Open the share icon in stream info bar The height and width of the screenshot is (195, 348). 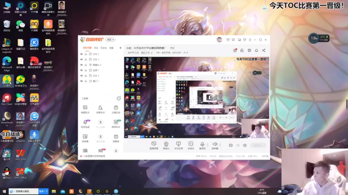pos(264,50)
